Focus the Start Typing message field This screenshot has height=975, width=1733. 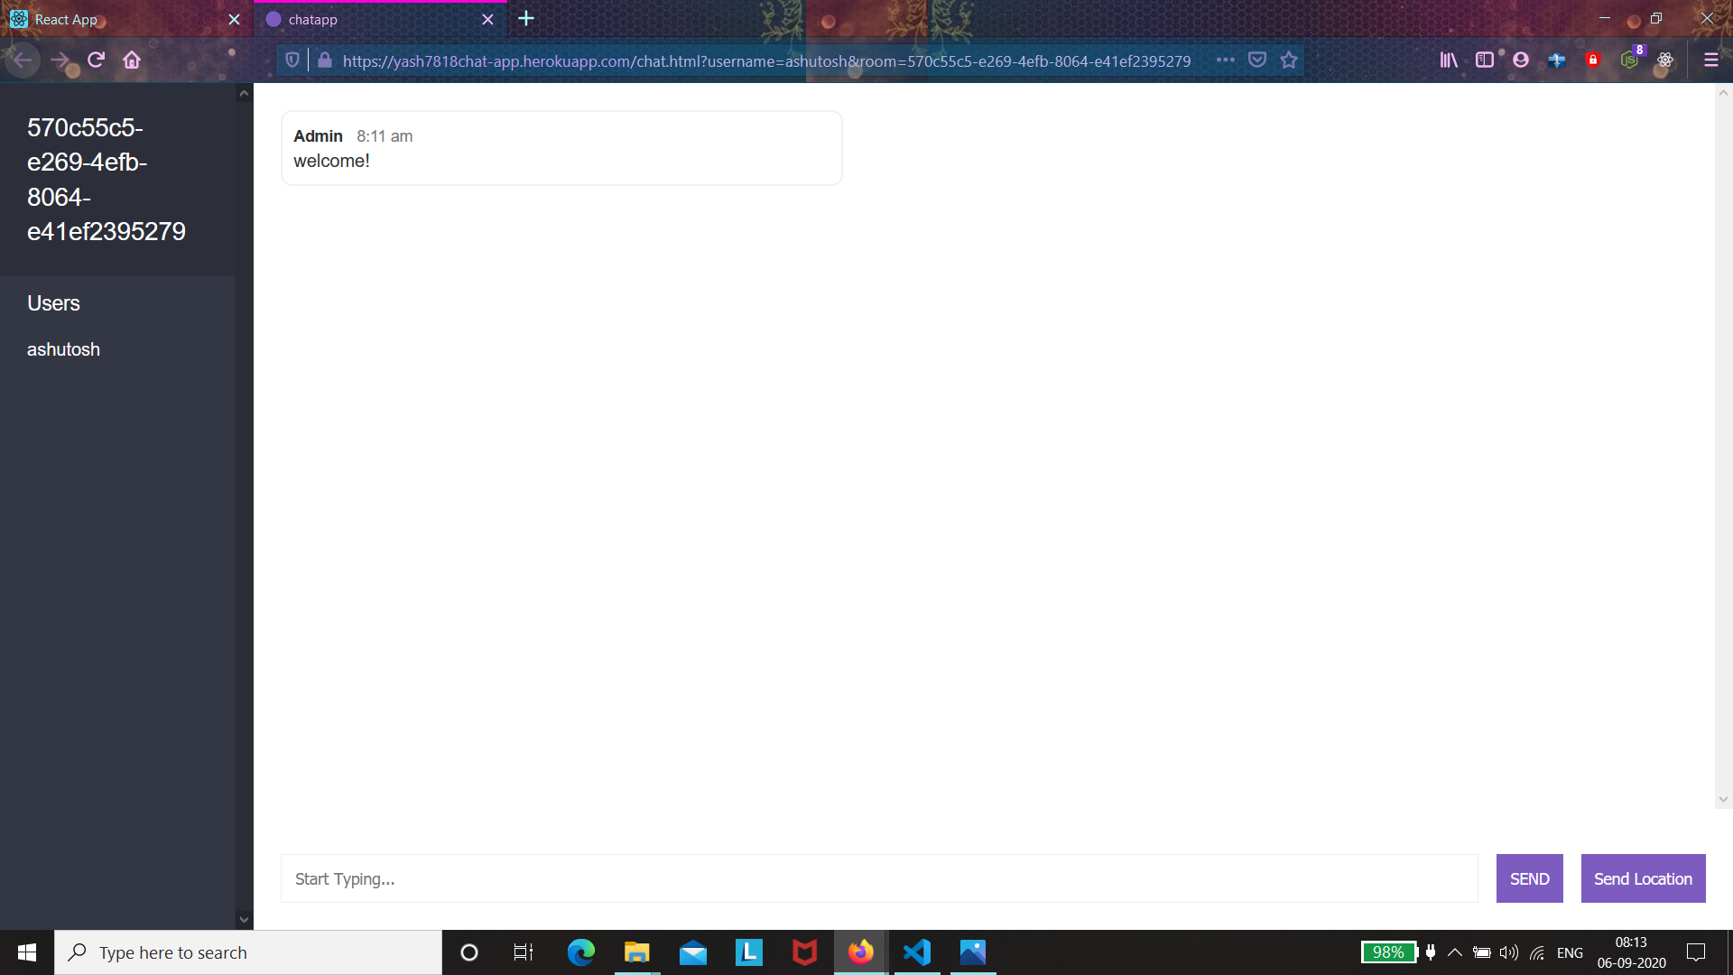tap(878, 878)
